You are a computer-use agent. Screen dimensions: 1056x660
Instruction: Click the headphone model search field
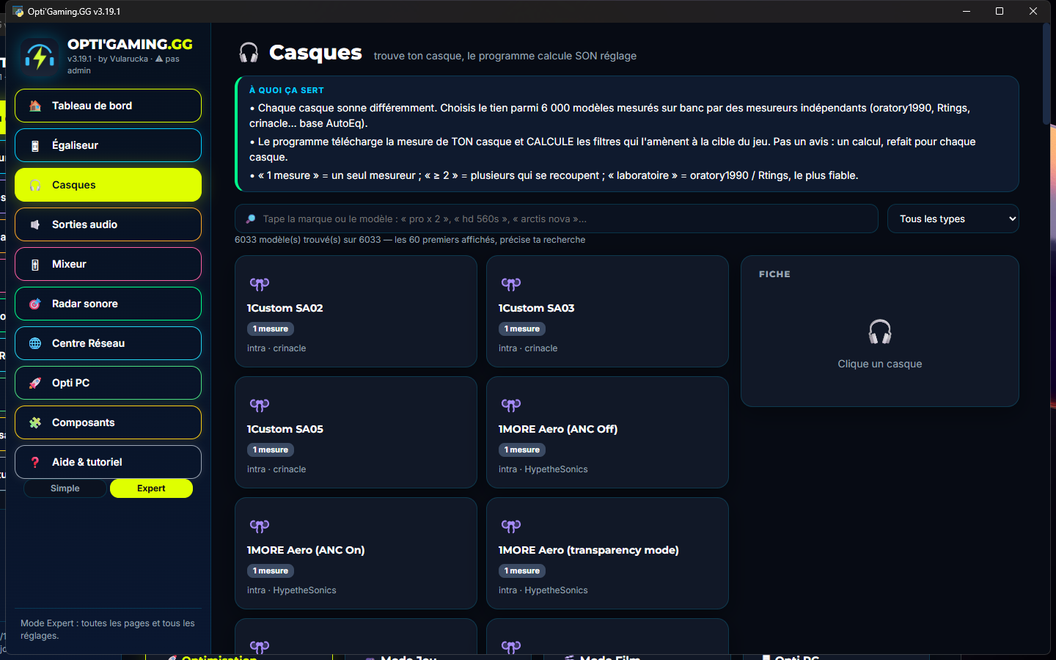[x=556, y=219]
